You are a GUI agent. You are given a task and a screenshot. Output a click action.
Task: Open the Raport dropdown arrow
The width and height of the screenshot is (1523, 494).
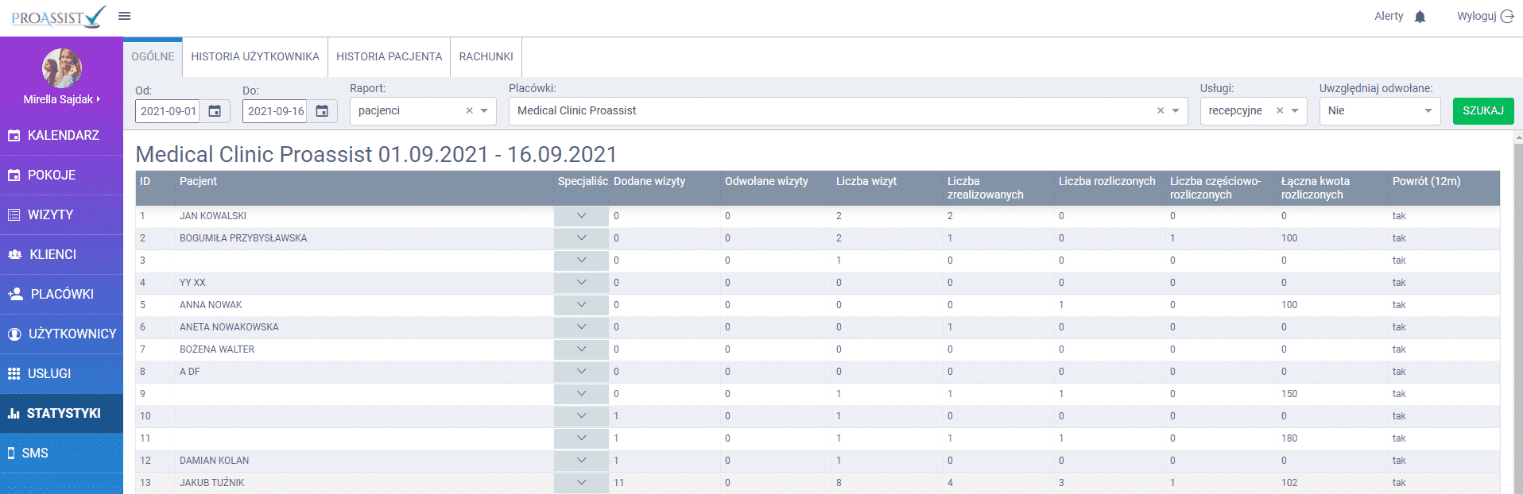click(484, 110)
